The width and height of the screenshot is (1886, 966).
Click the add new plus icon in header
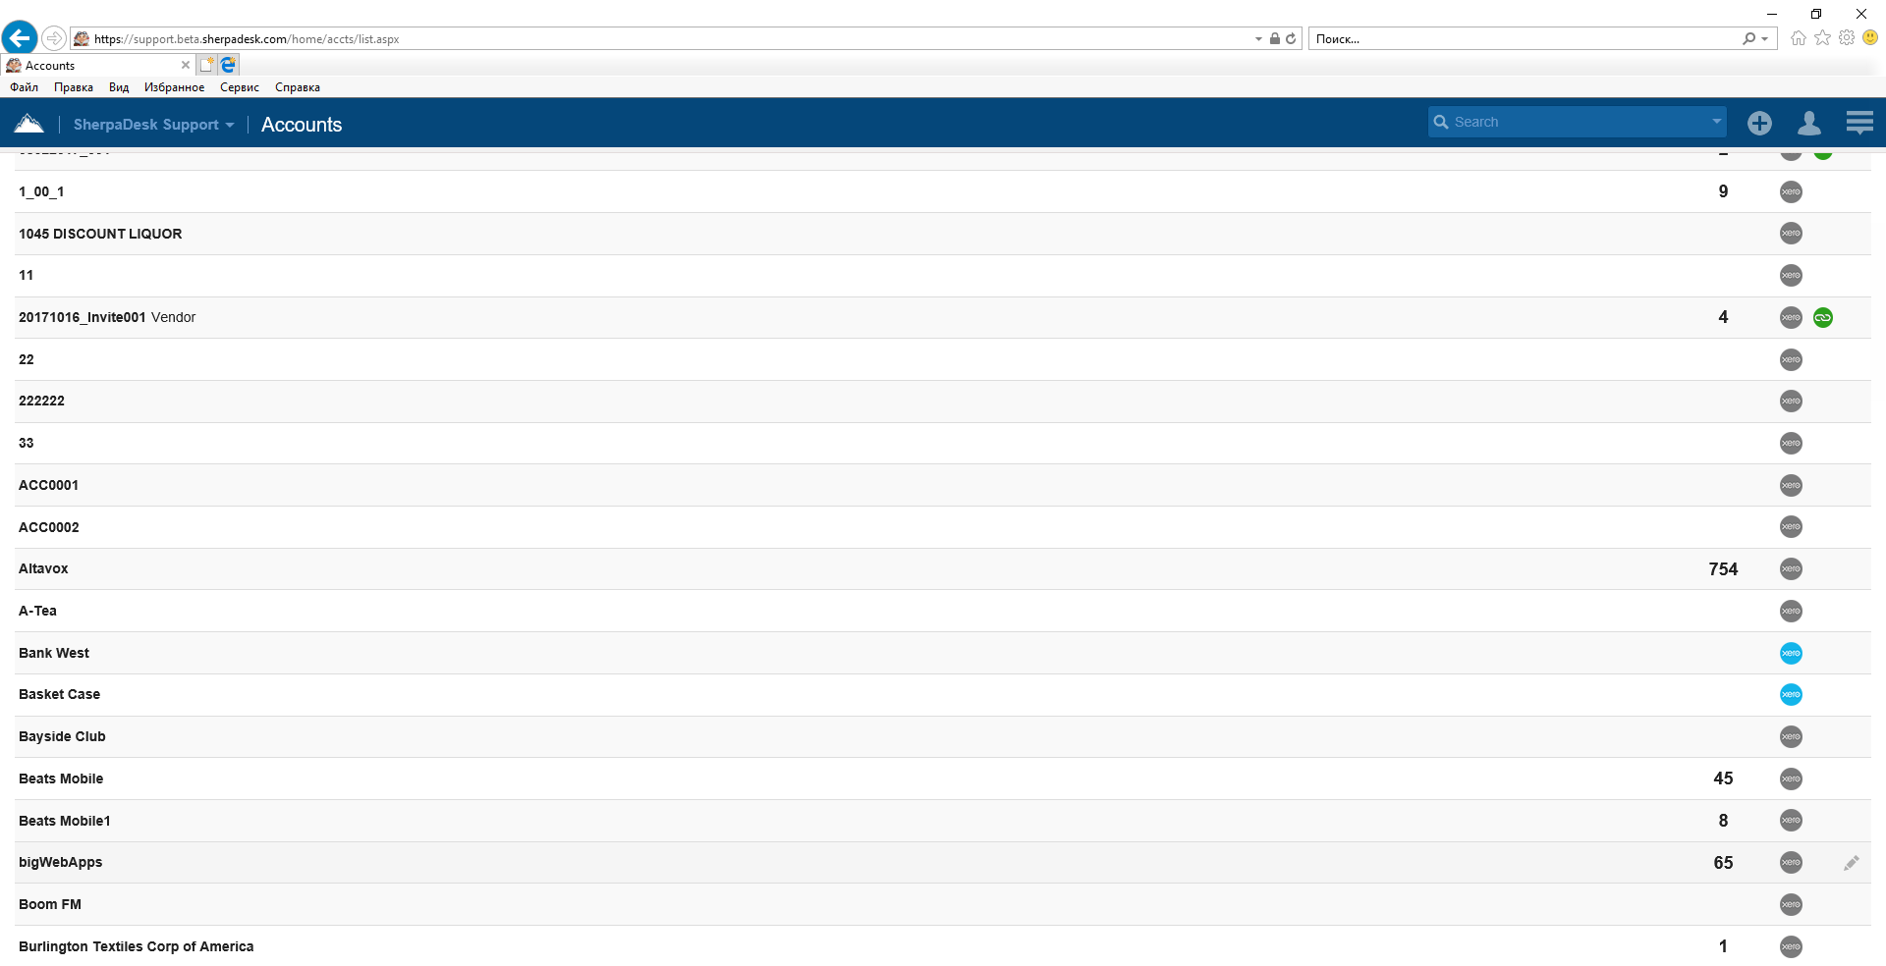pos(1759,123)
